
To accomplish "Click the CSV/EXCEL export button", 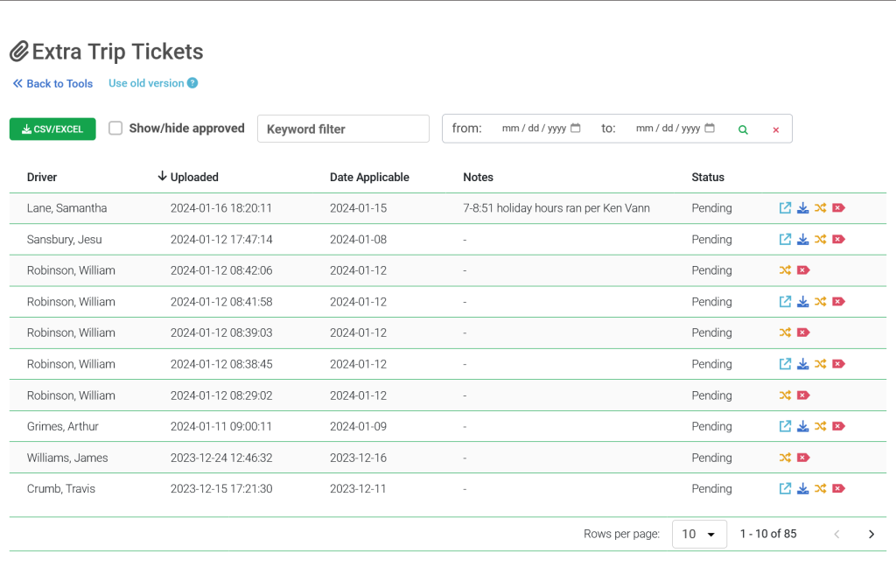I will pyautogui.click(x=52, y=129).
